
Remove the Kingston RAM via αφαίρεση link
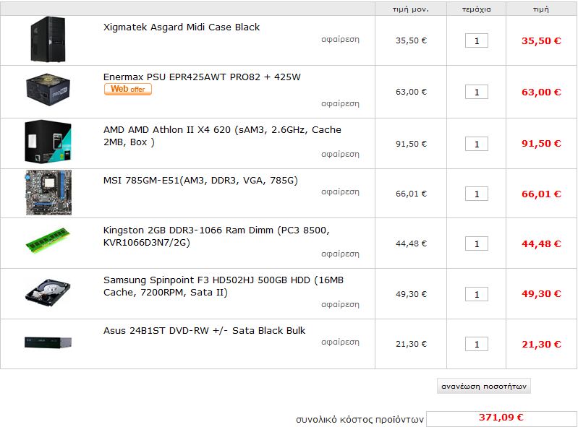point(340,254)
